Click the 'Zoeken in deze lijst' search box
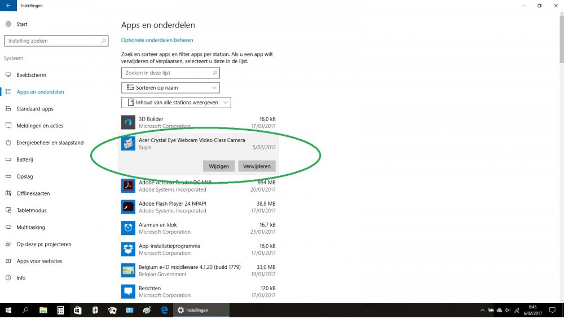 pos(170,73)
